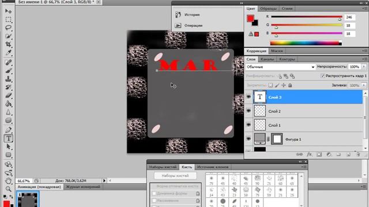
Task: Select the Quick Selection tool
Action: coord(8,36)
